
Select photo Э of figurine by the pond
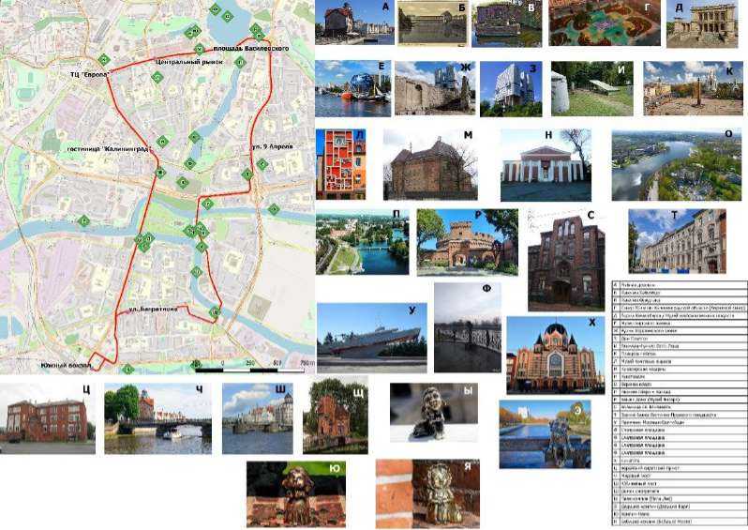(545, 434)
